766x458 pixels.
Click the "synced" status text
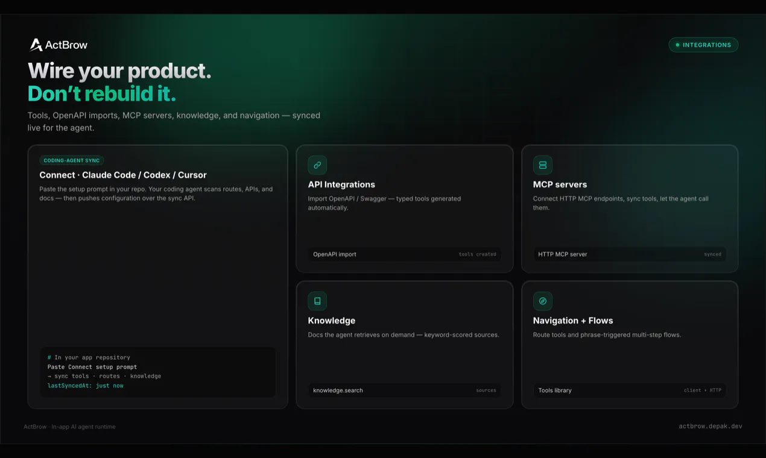(712, 254)
